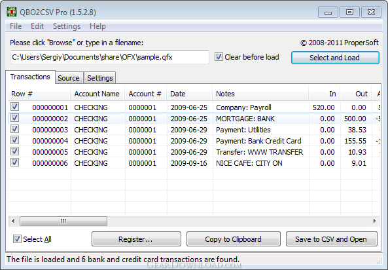The width and height of the screenshot is (388, 270).
Task: Click Save to CSV and Open
Action: [x=332, y=239]
